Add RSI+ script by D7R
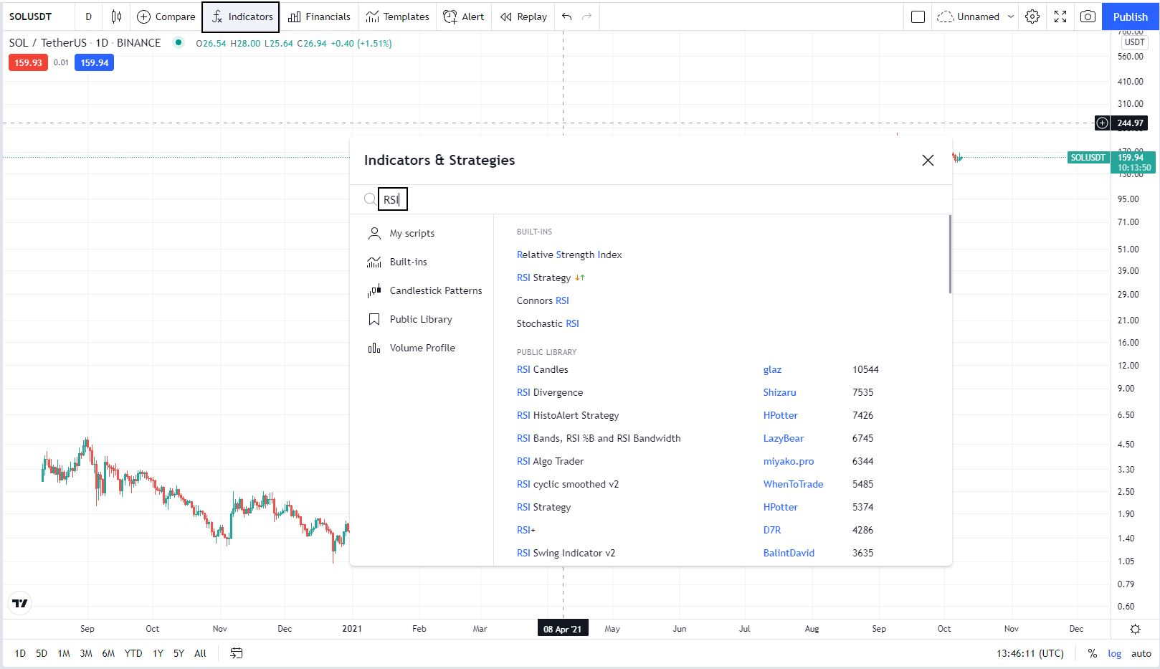 point(526,530)
